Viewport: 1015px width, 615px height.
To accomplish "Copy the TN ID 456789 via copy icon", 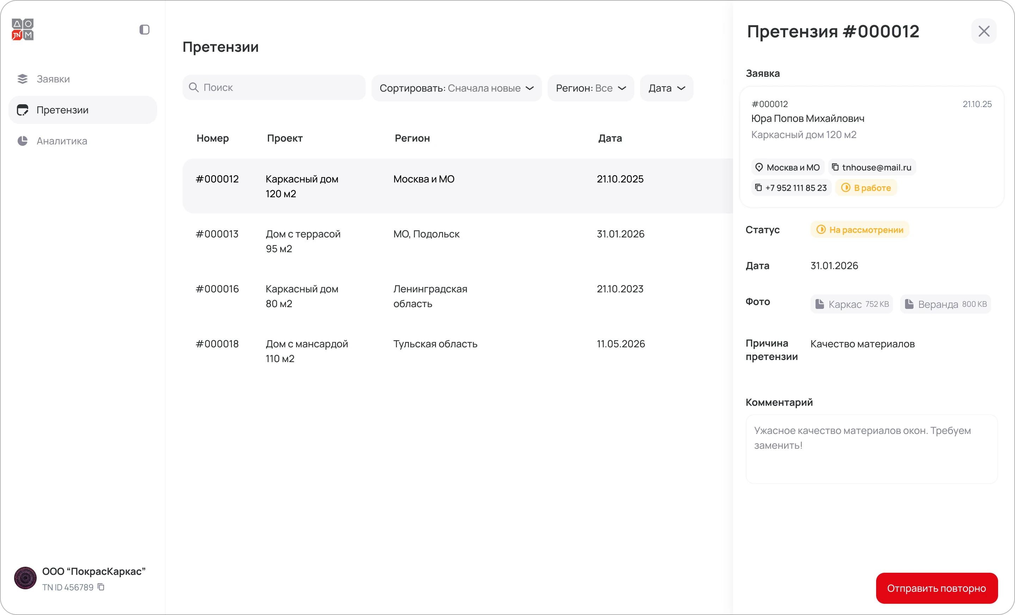I will [x=101, y=587].
